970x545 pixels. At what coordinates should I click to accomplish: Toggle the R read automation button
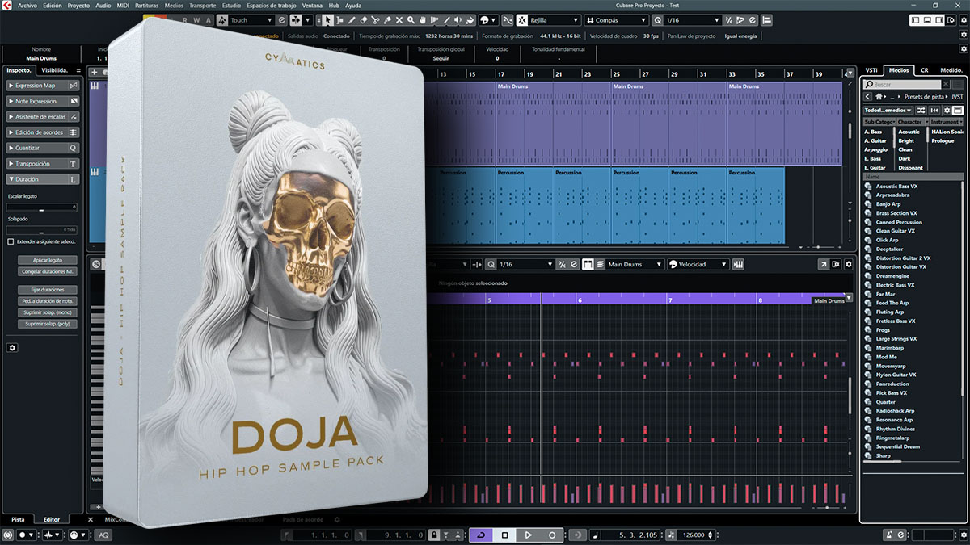pyautogui.click(x=185, y=19)
